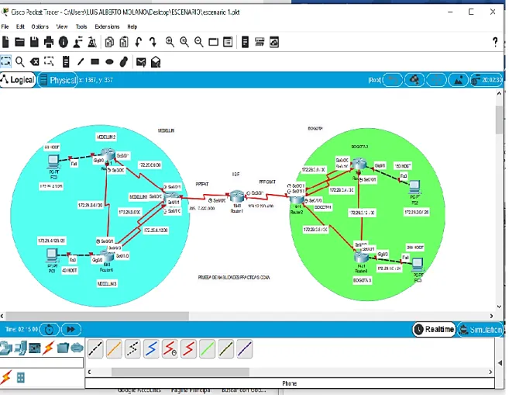Open network information icon

click(x=64, y=42)
